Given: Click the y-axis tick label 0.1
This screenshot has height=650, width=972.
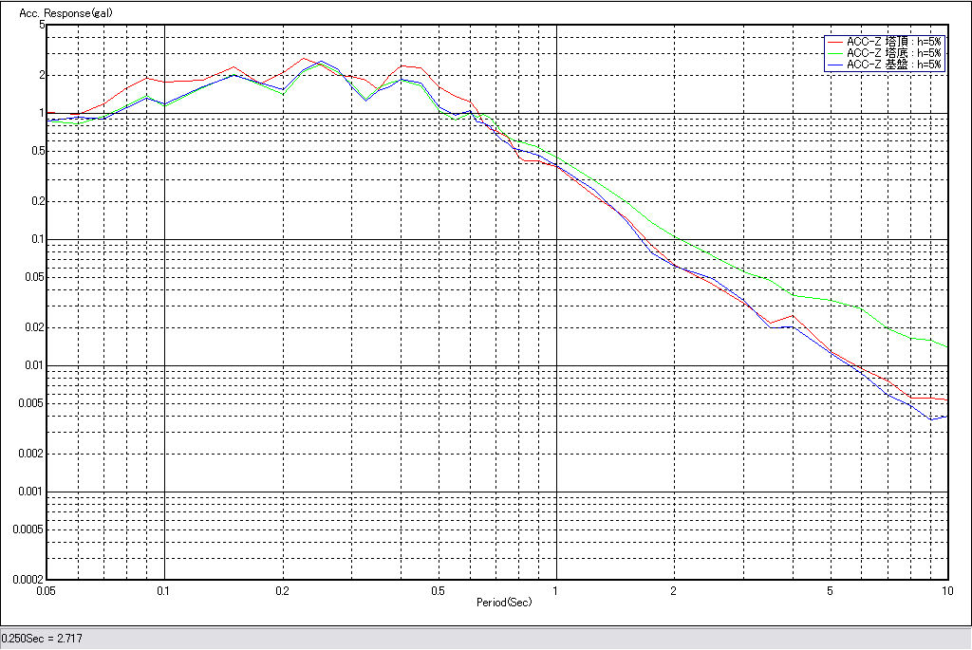Looking at the screenshot, I should (x=38, y=239).
